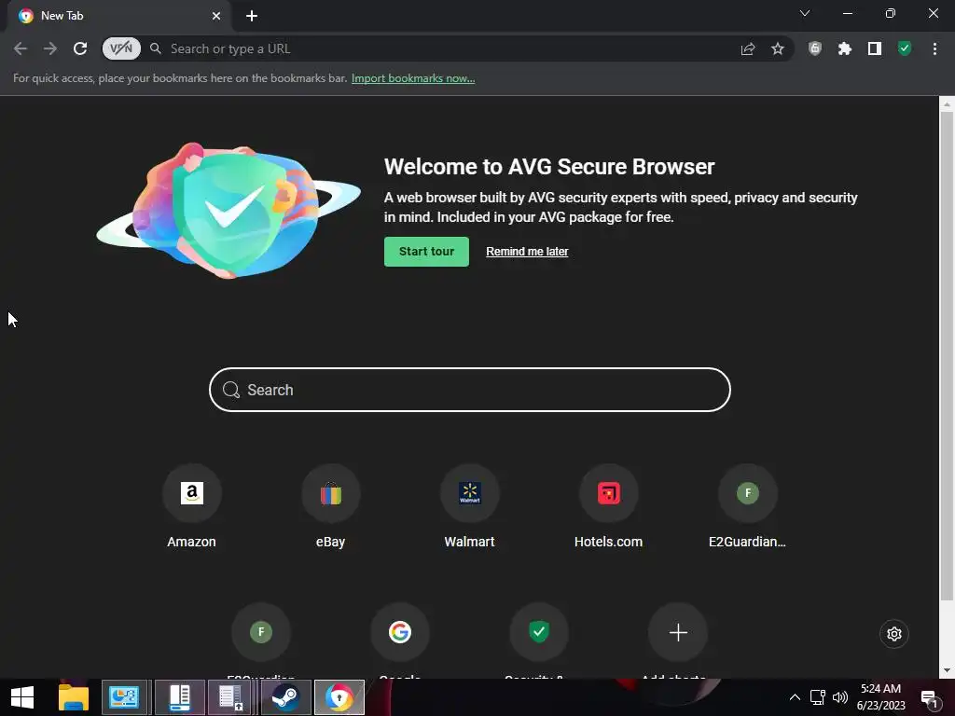Click the scroll down arrow of scrollbar
This screenshot has width=955, height=716.
[x=947, y=670]
